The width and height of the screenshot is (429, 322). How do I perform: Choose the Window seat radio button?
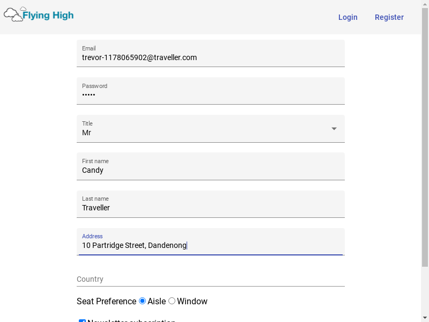click(x=172, y=301)
